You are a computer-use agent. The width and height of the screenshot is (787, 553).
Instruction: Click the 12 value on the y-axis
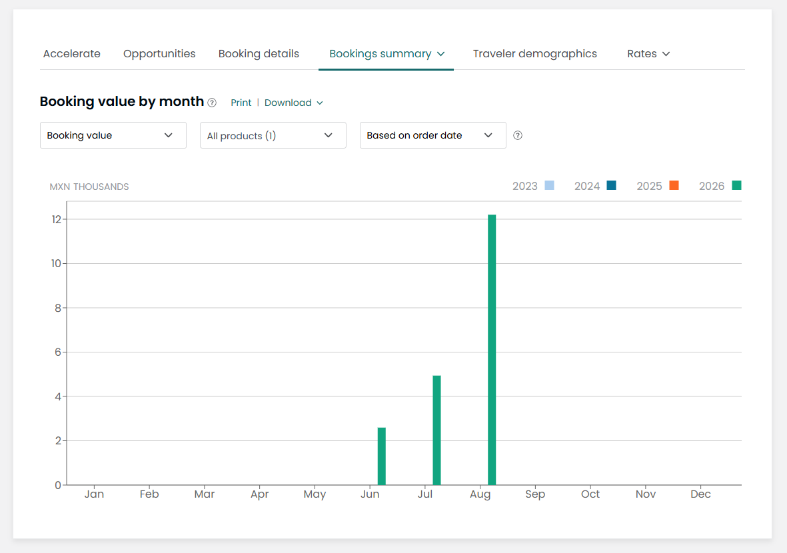coord(56,219)
